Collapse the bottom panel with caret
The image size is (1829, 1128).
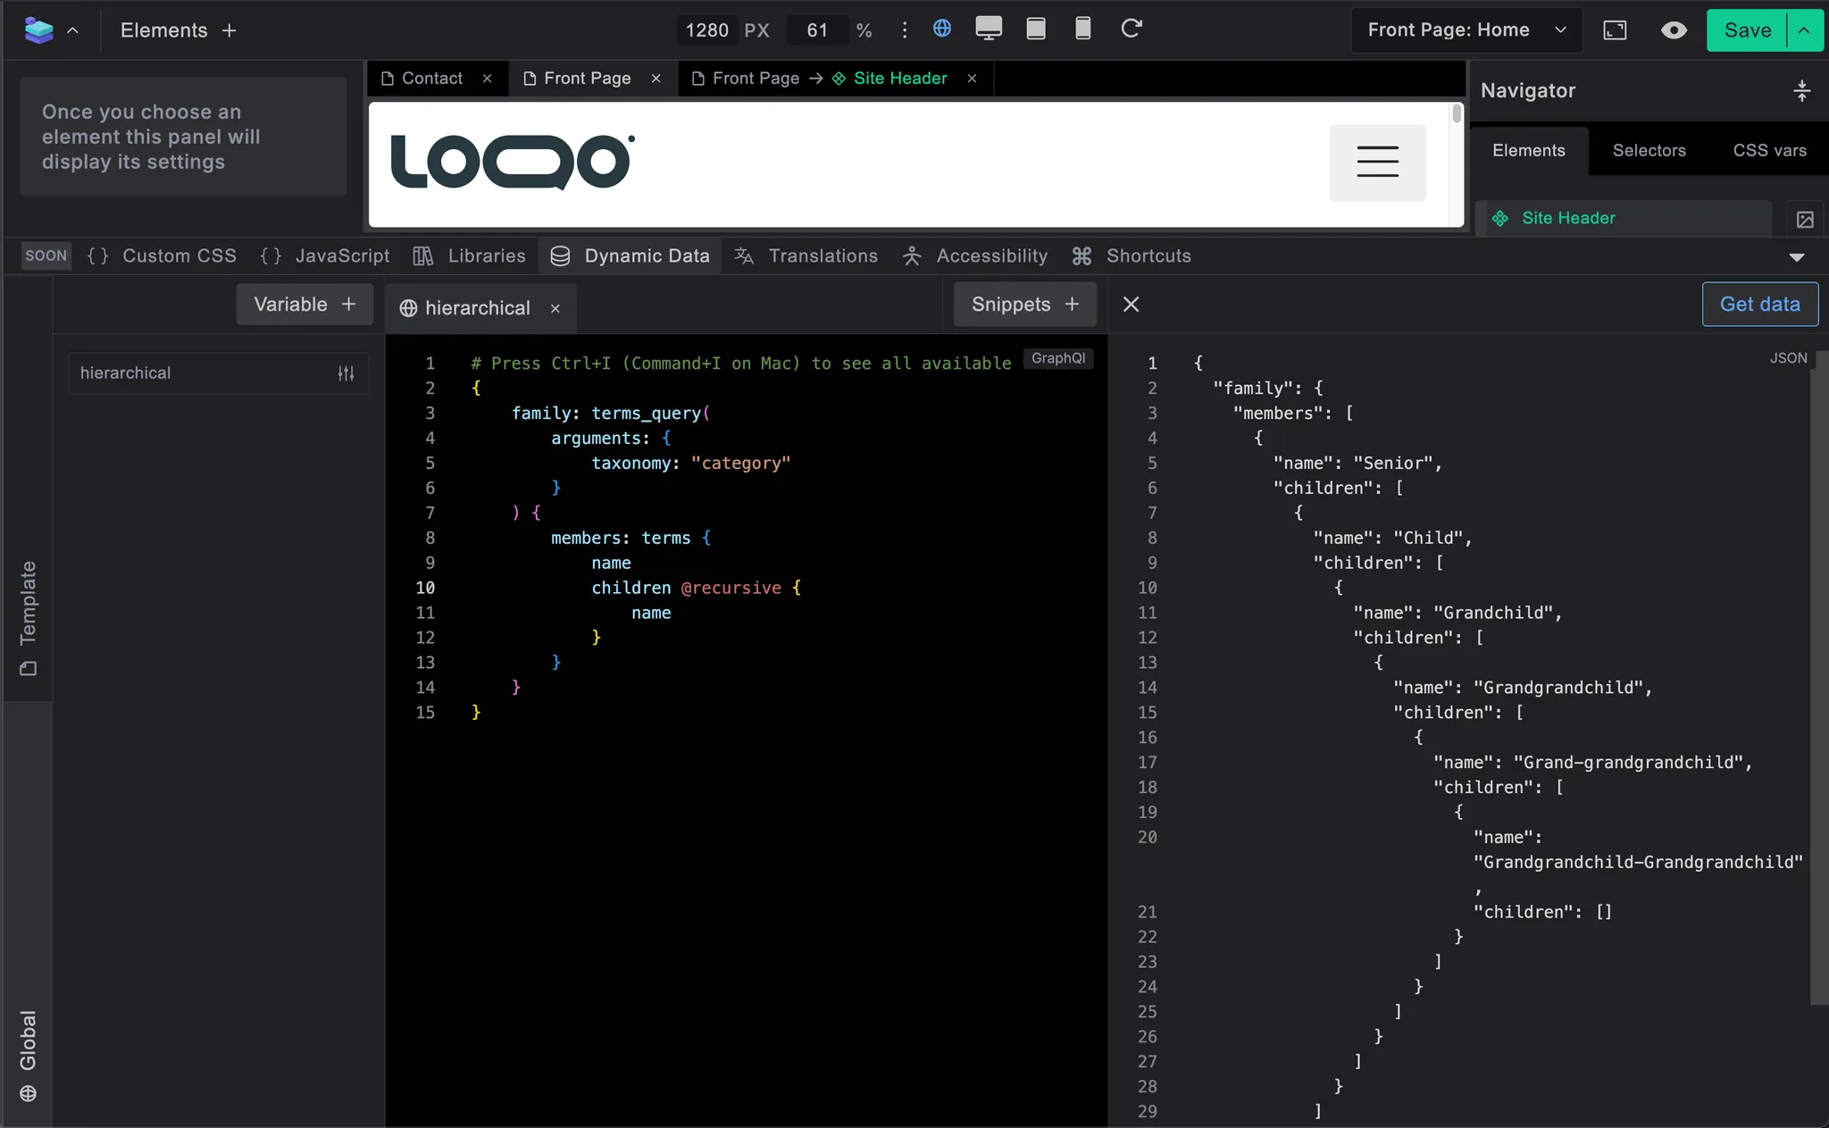coord(1797,257)
